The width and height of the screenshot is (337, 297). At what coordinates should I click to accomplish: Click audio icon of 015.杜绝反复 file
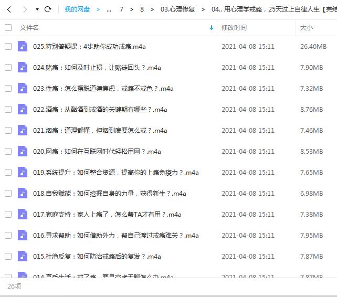(x=23, y=257)
